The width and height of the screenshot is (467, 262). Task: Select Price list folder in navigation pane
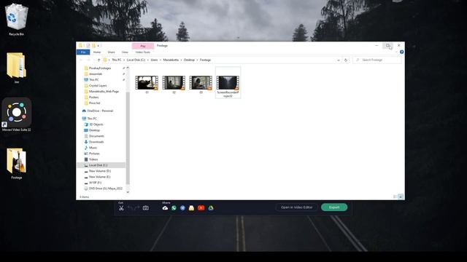[94, 103]
